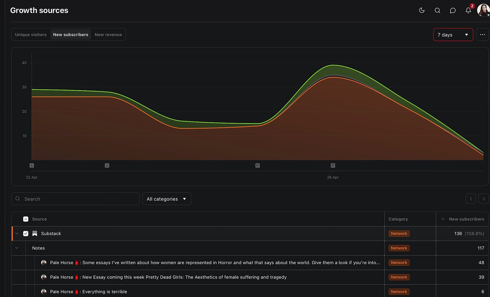This screenshot has width=490, height=297.
Task: Collapse the Notes row chevron
Action: coord(16,248)
